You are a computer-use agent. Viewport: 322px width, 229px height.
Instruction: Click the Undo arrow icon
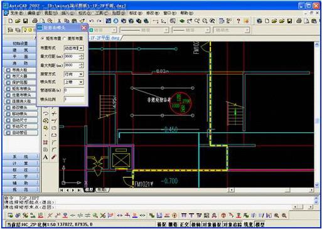coord(91,21)
